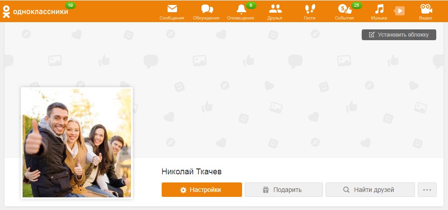The image size is (448, 210).
Task: Click the Установить обложку button
Action: pyautogui.click(x=399, y=35)
